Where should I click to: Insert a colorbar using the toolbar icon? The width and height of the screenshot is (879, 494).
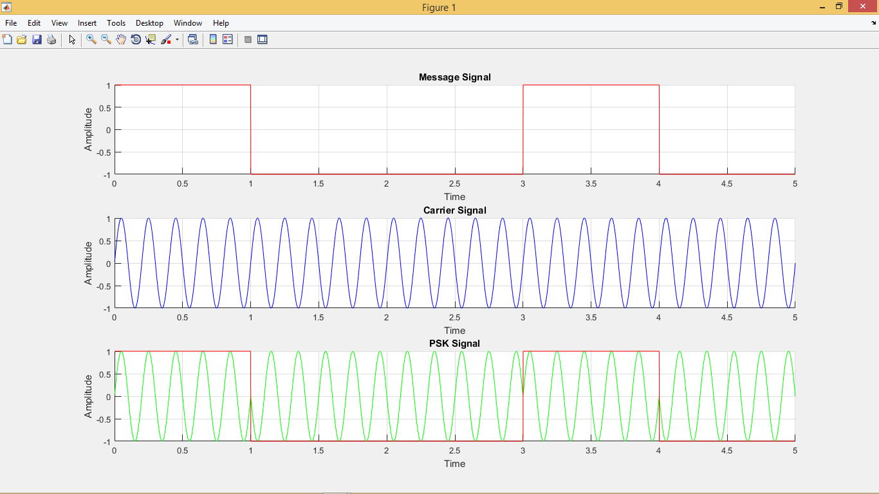(x=212, y=39)
